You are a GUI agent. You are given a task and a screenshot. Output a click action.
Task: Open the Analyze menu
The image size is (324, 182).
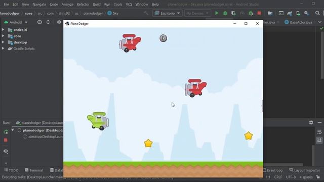67,5
